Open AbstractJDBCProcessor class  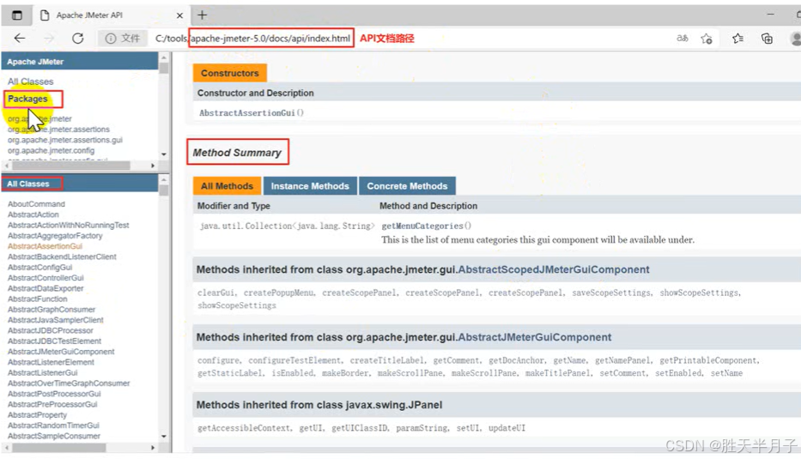pos(51,330)
